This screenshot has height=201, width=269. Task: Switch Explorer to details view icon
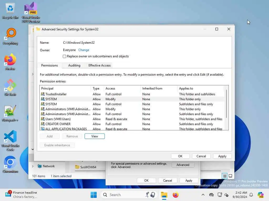coord(225,176)
